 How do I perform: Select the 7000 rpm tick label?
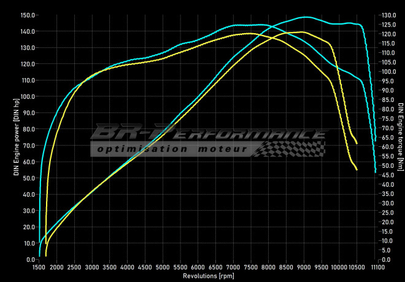233,267
